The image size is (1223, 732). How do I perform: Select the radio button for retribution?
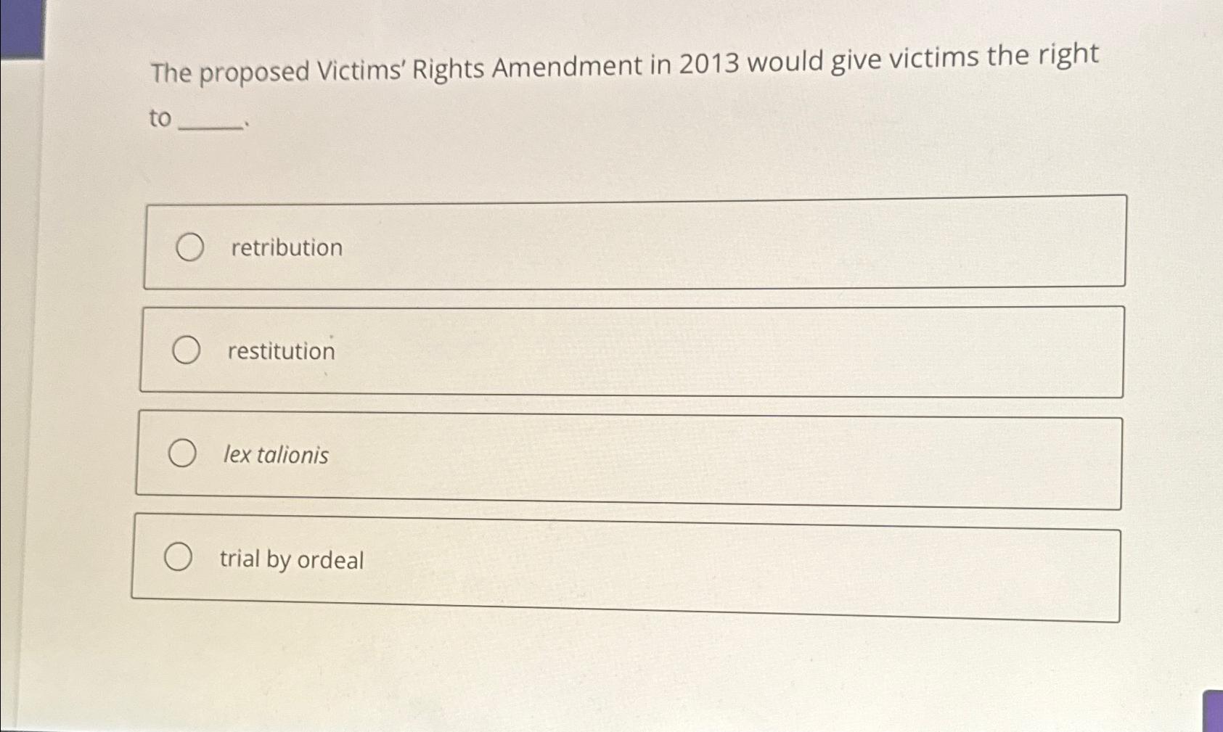pos(189,247)
